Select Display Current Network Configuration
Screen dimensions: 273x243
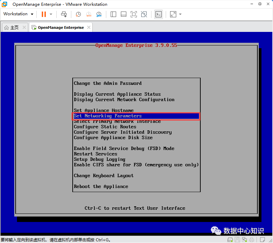124,100
